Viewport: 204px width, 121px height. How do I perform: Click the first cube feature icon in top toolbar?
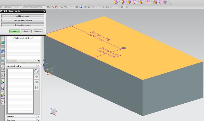pyautogui.click(x=116, y=2)
